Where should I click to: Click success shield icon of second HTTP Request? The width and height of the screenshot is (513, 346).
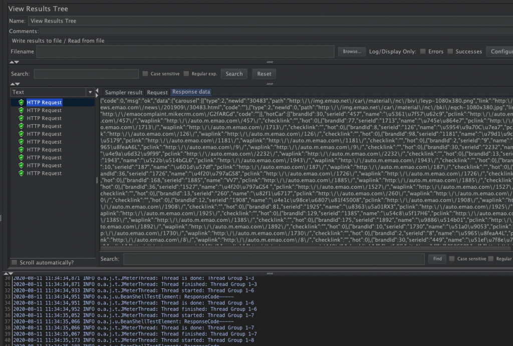[x=21, y=110]
